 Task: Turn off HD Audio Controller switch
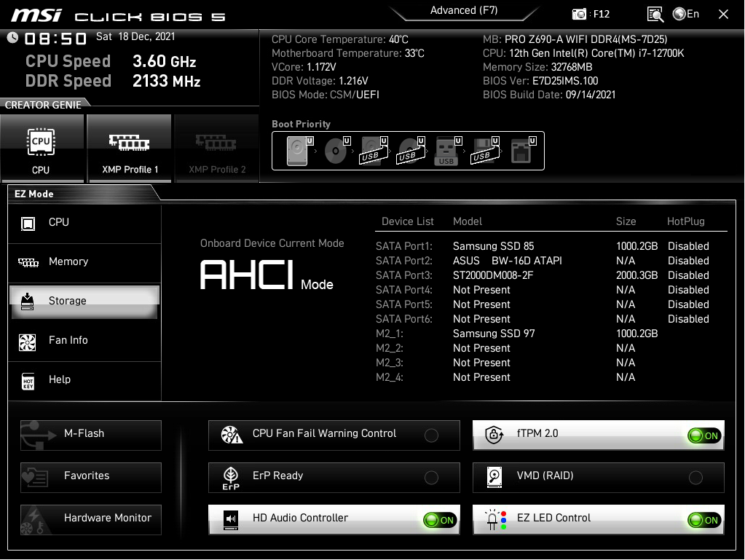click(440, 520)
